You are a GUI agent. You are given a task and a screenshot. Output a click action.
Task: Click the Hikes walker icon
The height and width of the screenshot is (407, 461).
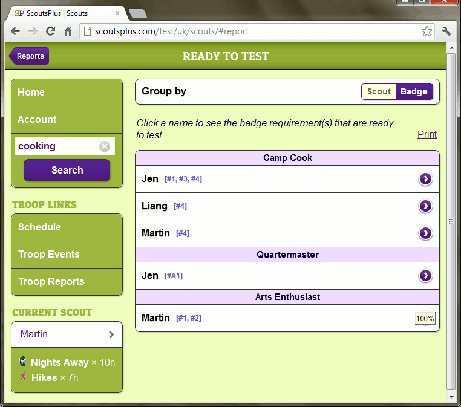(x=23, y=377)
